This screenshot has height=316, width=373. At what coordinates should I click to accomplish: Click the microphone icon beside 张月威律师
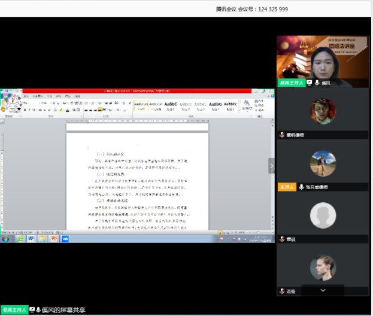click(x=301, y=187)
